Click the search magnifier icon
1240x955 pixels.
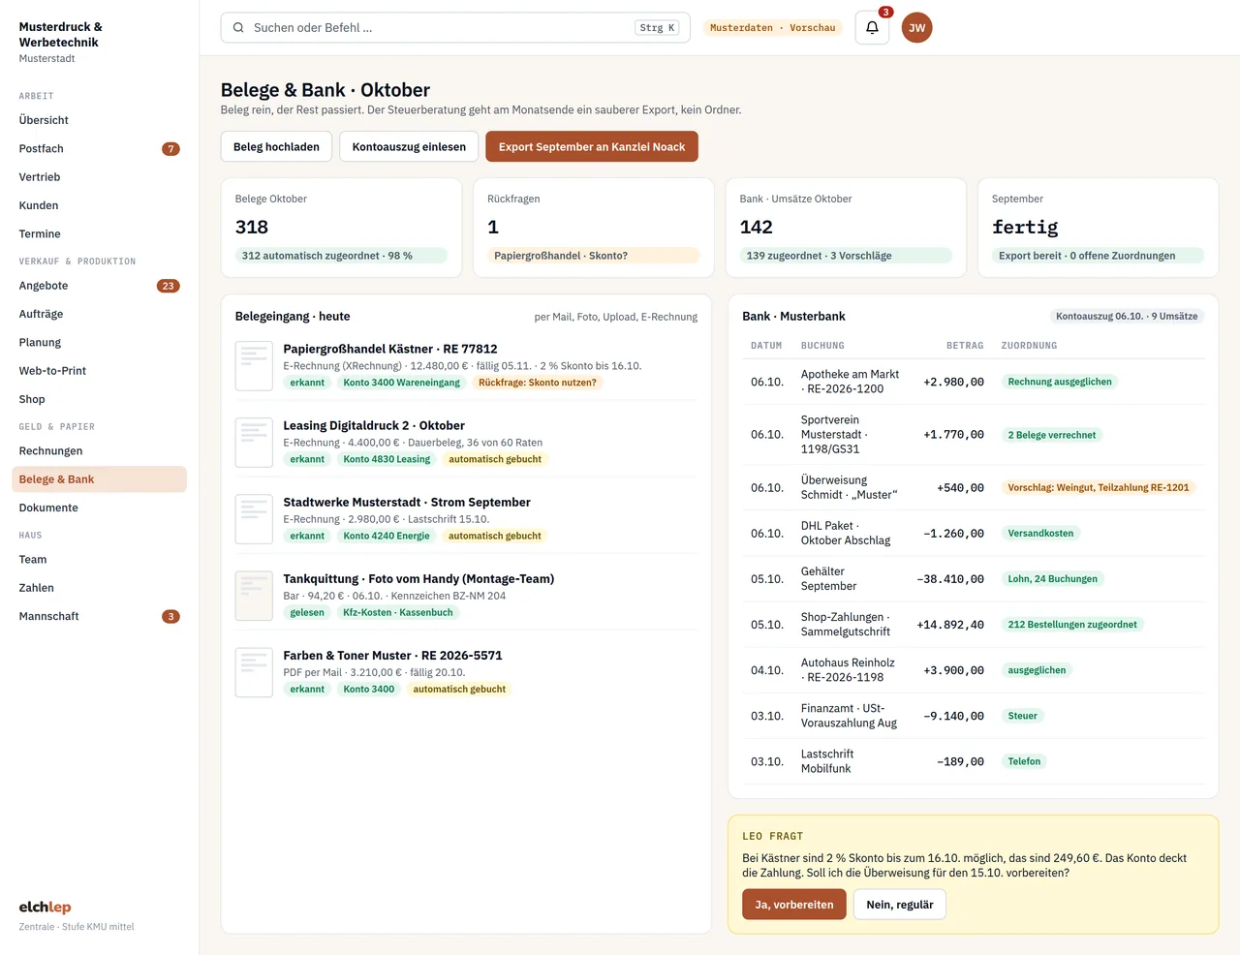[x=238, y=28]
